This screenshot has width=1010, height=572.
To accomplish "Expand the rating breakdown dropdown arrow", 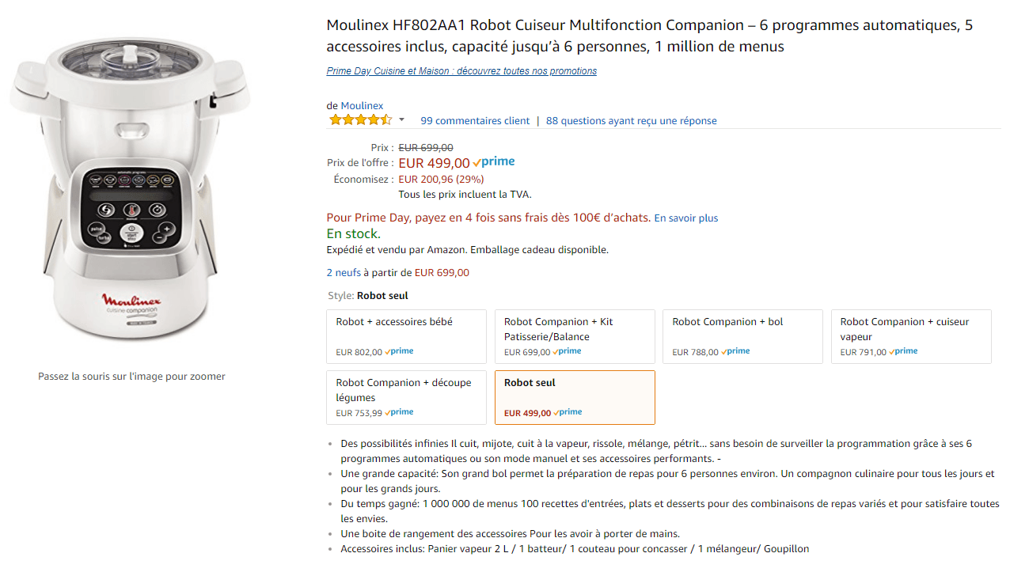I will click(401, 120).
